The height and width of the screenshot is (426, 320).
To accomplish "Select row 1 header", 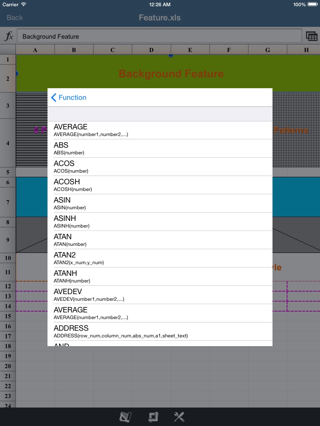I will click(7, 59).
